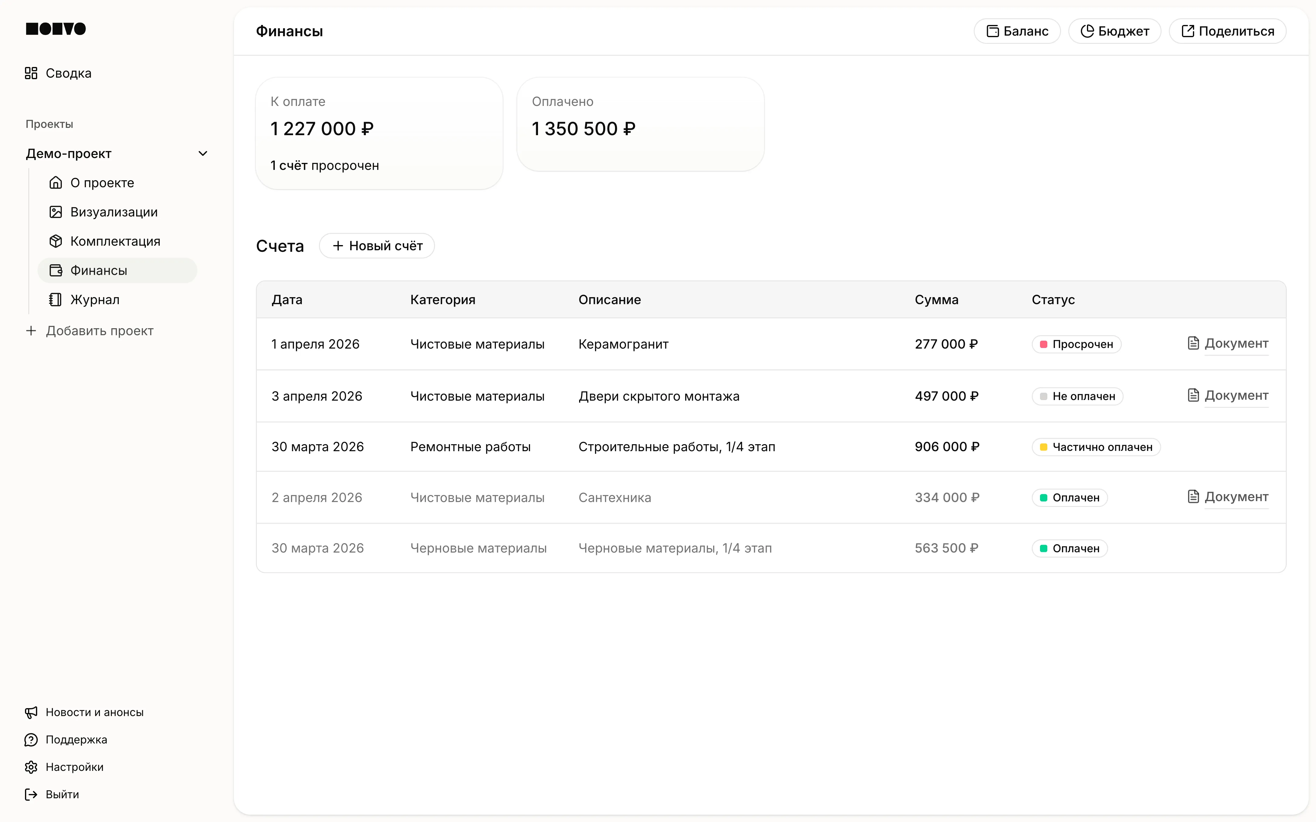The image size is (1316, 822).
Task: Click the Поделиться button
Action: pyautogui.click(x=1227, y=31)
